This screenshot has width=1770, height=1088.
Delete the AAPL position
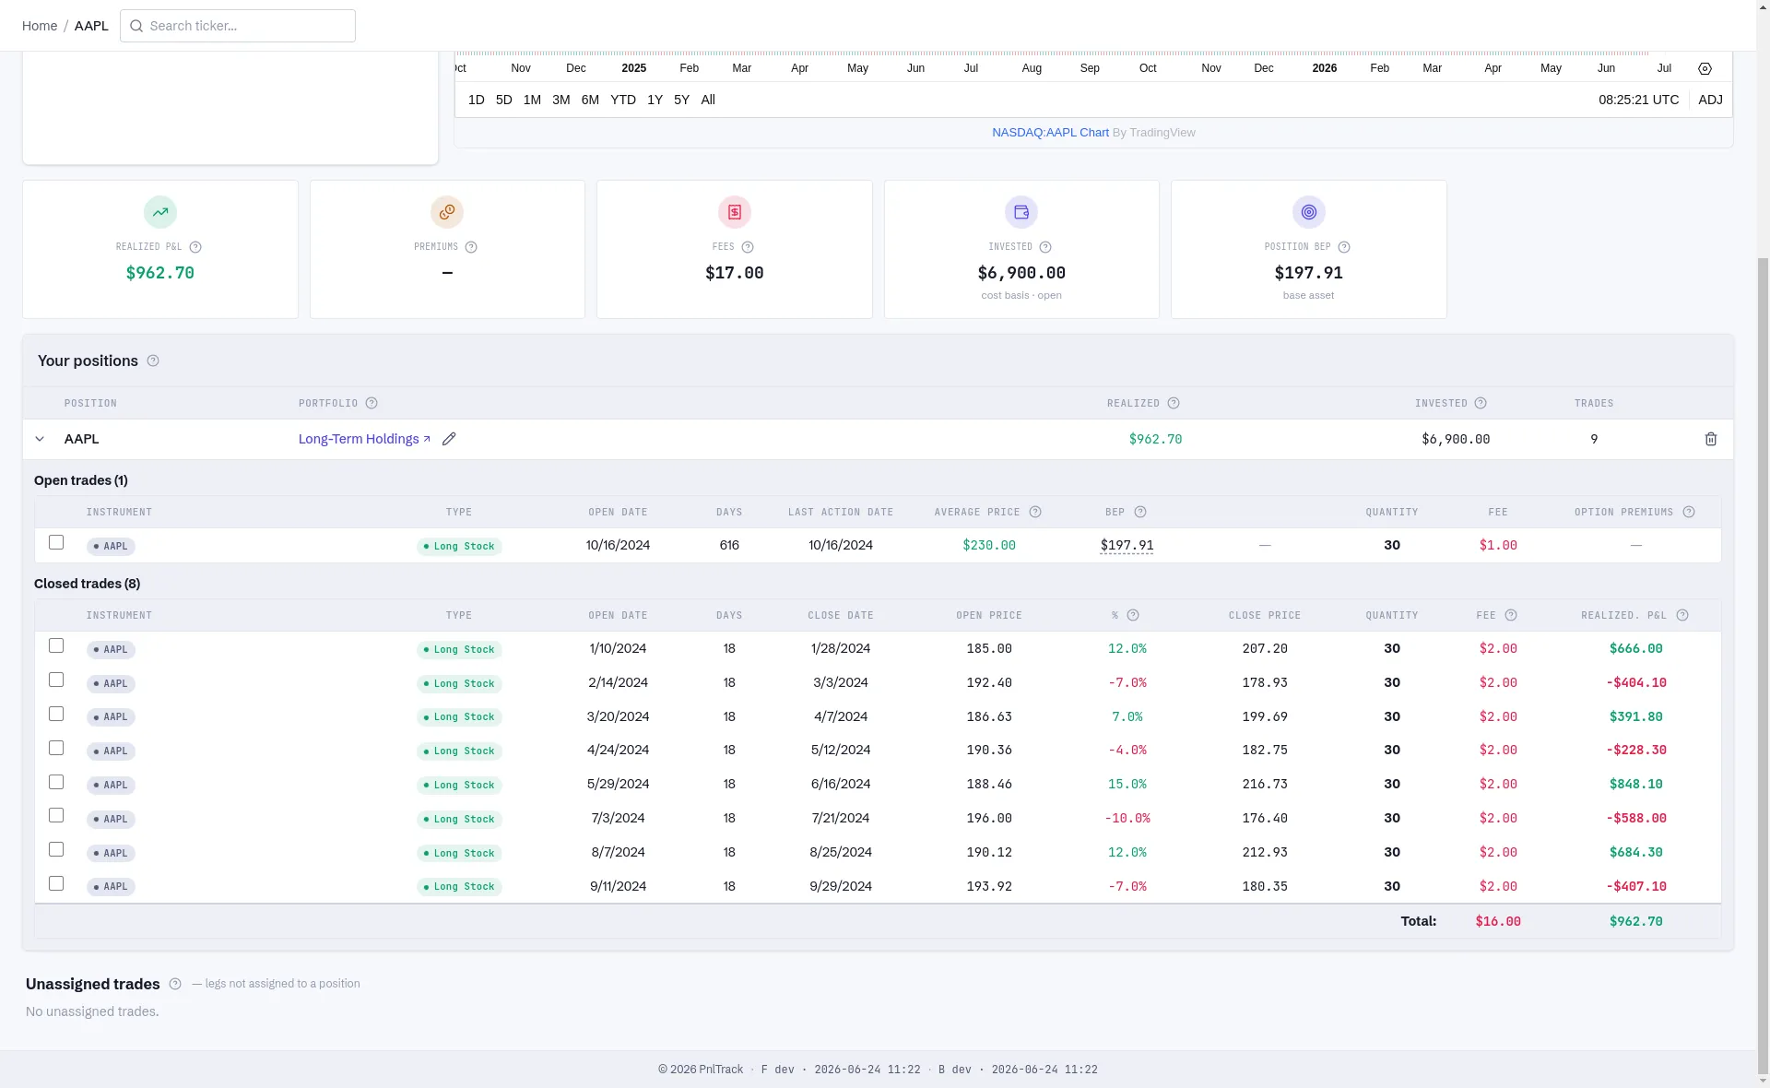[x=1711, y=439]
